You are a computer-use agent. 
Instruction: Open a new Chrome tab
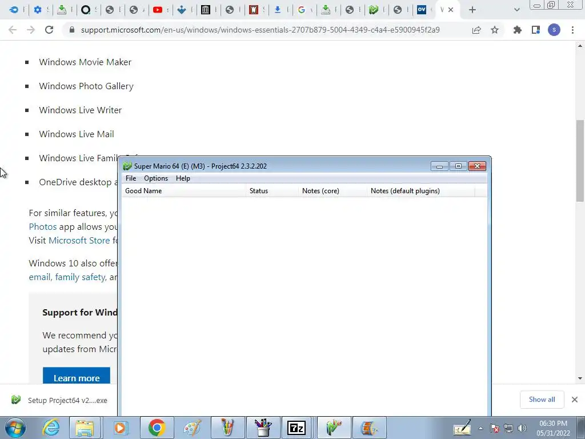click(x=472, y=10)
